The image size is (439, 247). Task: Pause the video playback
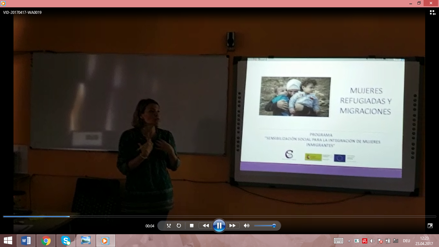pos(219,226)
